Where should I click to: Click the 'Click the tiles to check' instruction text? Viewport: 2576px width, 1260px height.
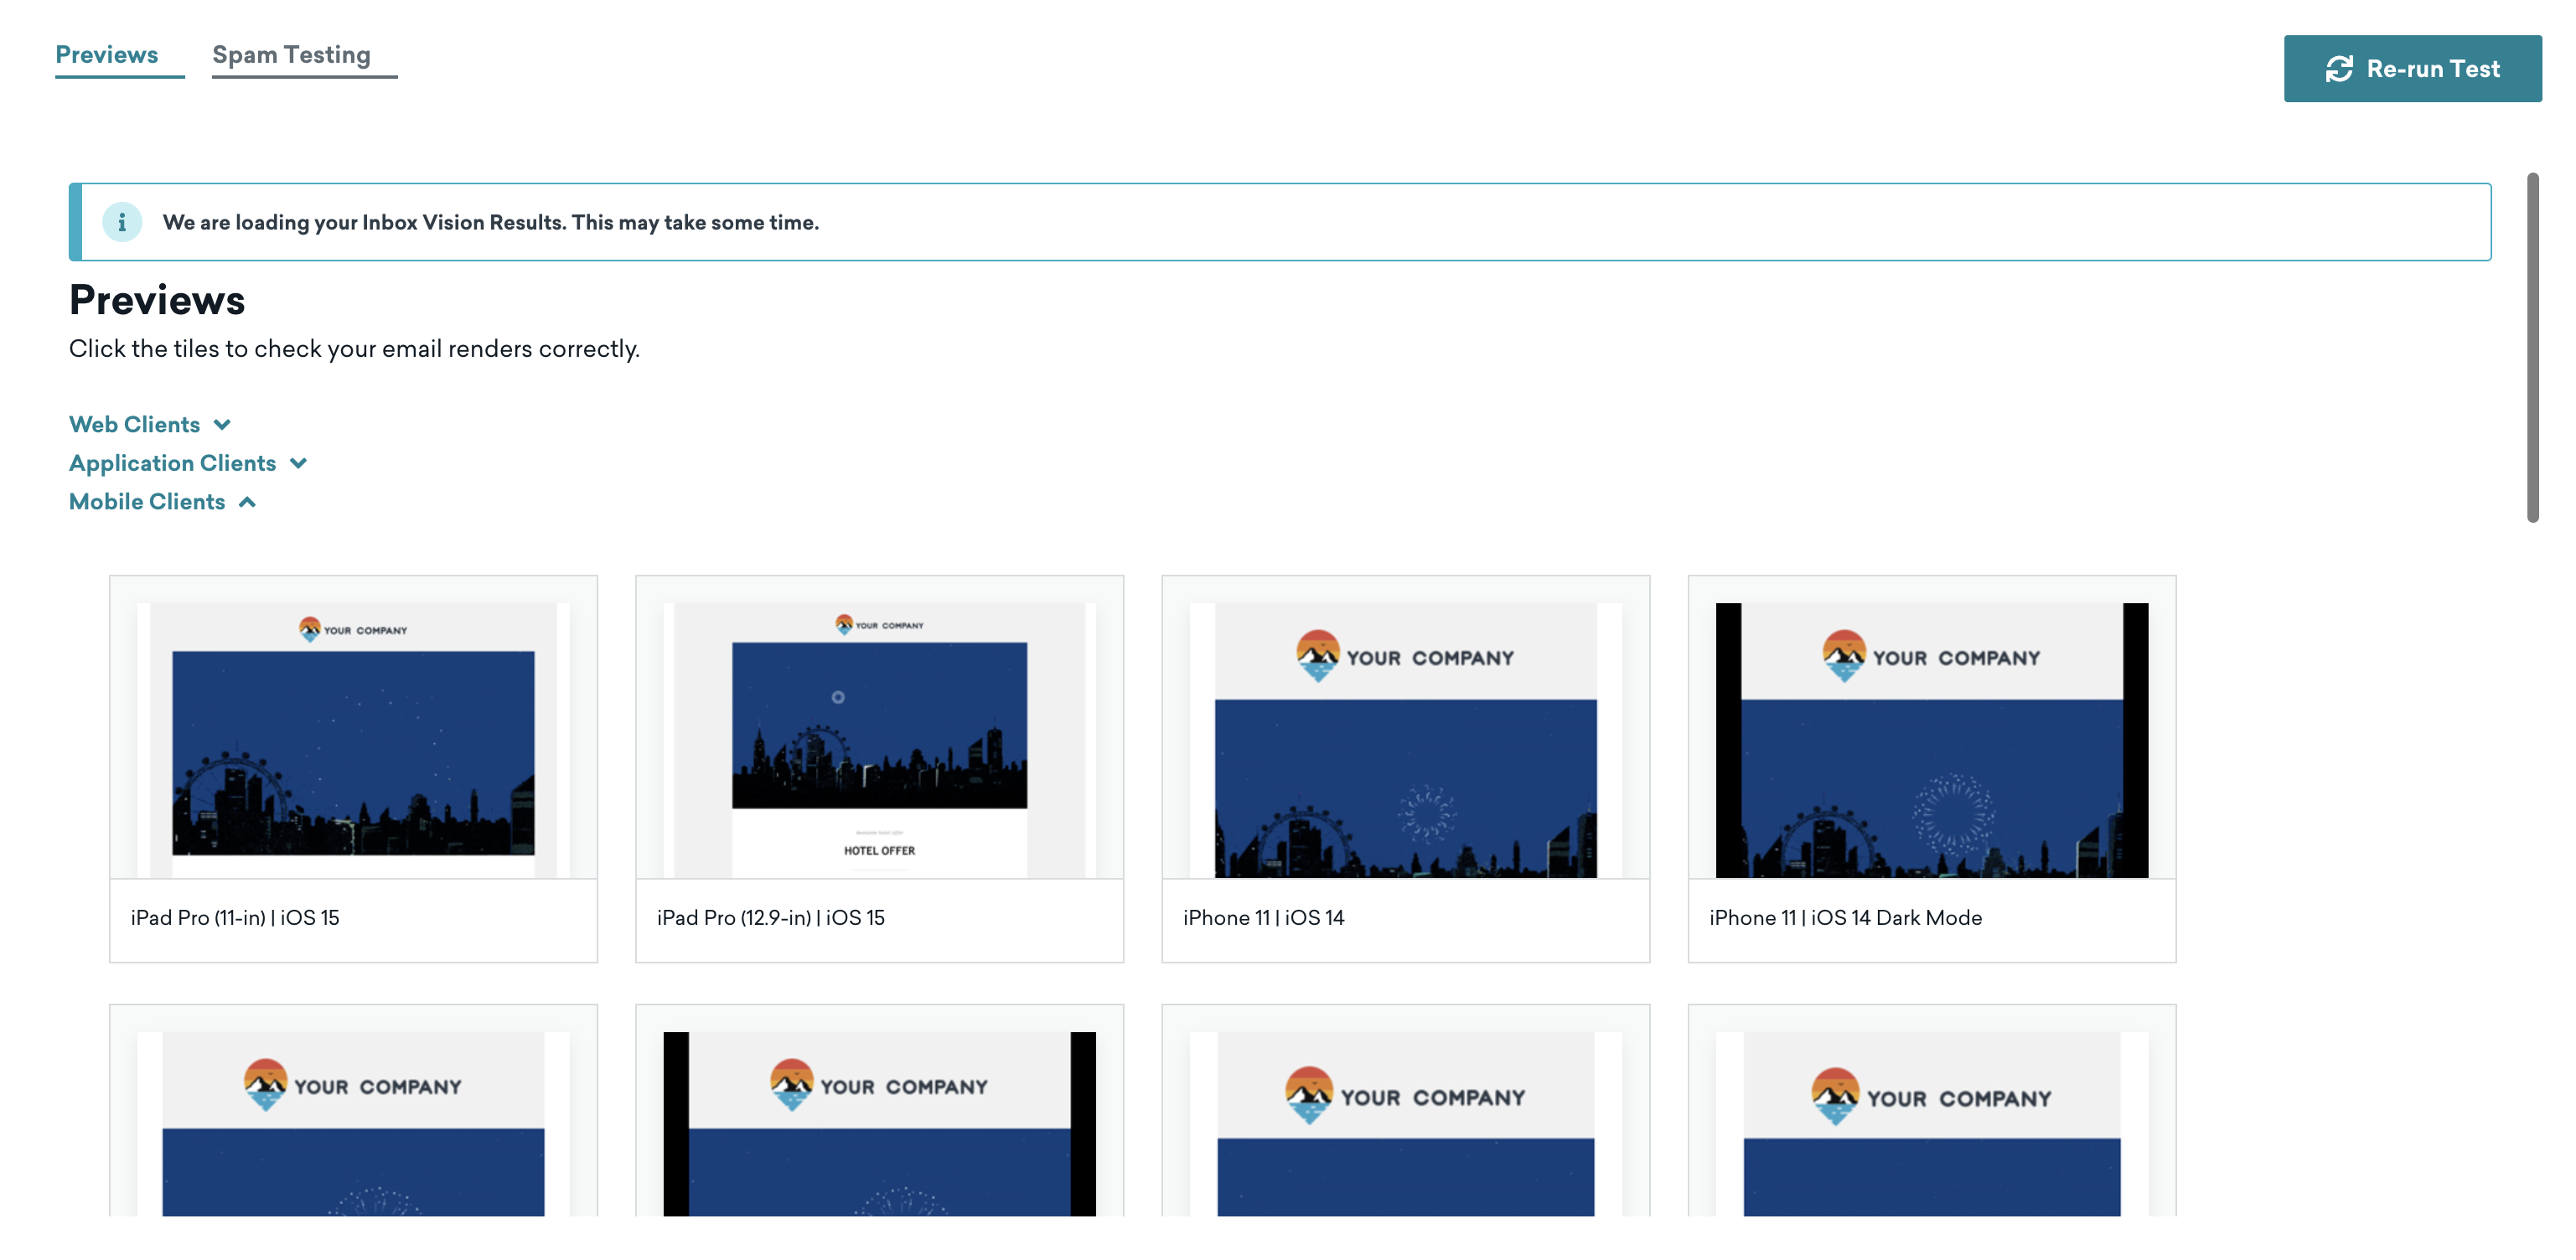354,349
